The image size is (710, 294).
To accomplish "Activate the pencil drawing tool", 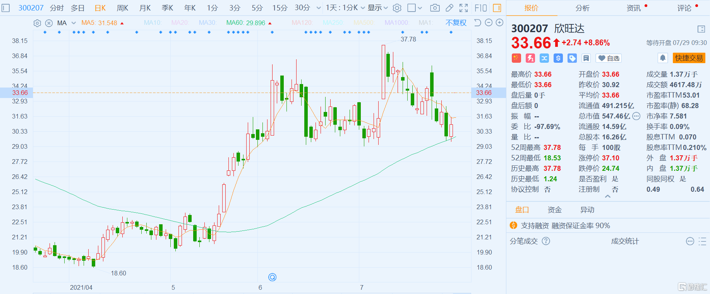I will (x=449, y=8).
